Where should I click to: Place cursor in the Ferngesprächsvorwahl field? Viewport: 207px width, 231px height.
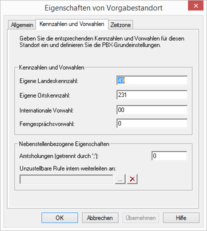[152, 123]
